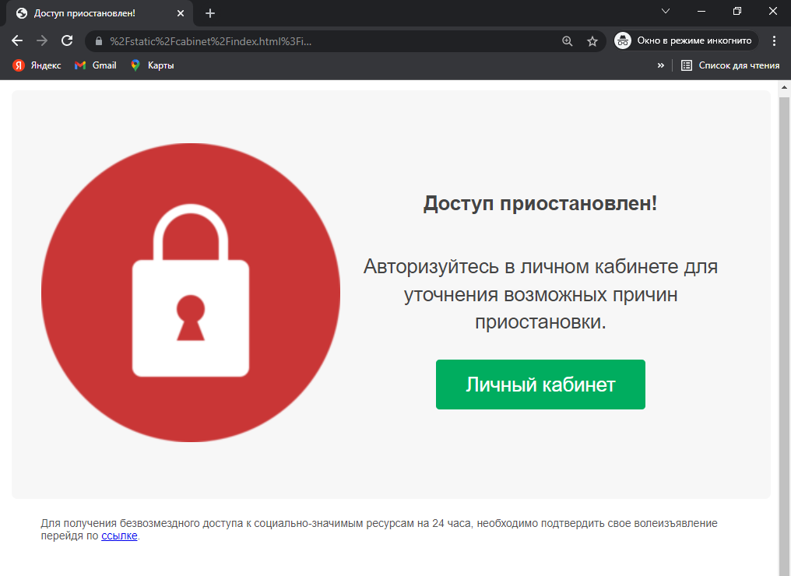The image size is (791, 576).
Task: Open the Gmail bookmark
Action: coord(95,65)
